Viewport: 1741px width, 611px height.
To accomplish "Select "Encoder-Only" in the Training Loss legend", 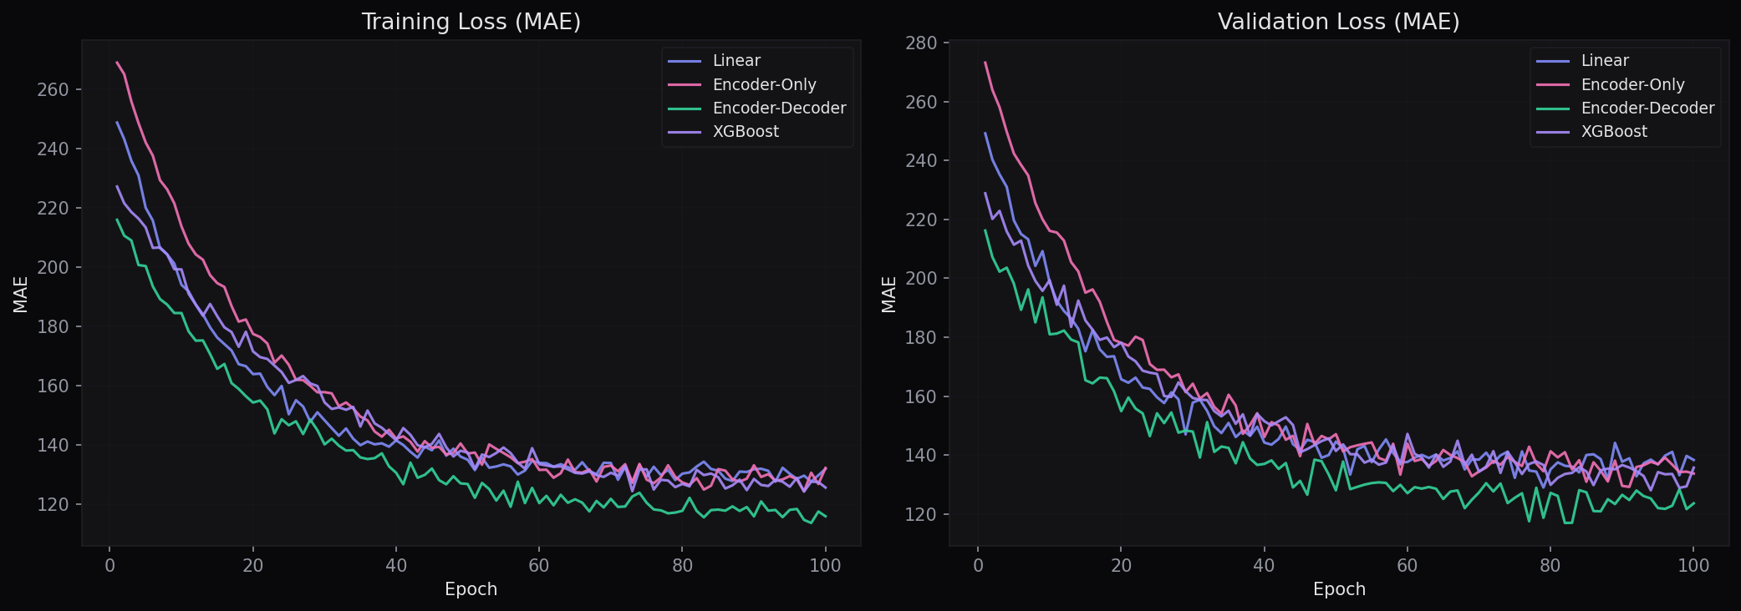I will tap(764, 84).
